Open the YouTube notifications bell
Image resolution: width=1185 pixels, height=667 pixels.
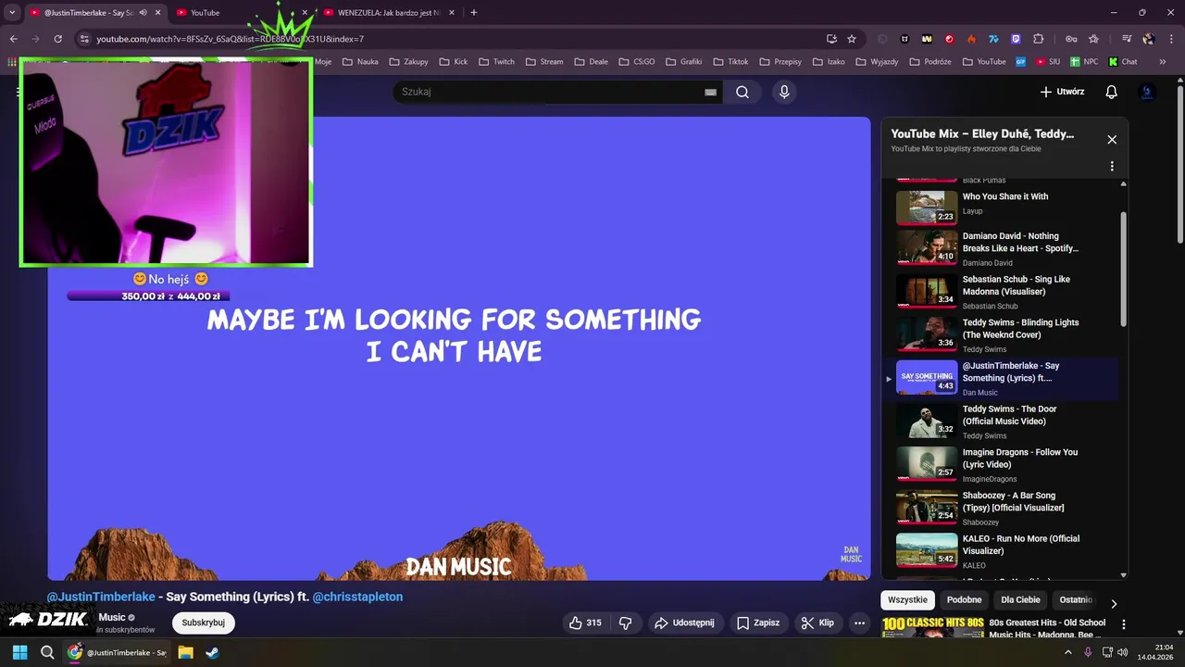coord(1112,92)
